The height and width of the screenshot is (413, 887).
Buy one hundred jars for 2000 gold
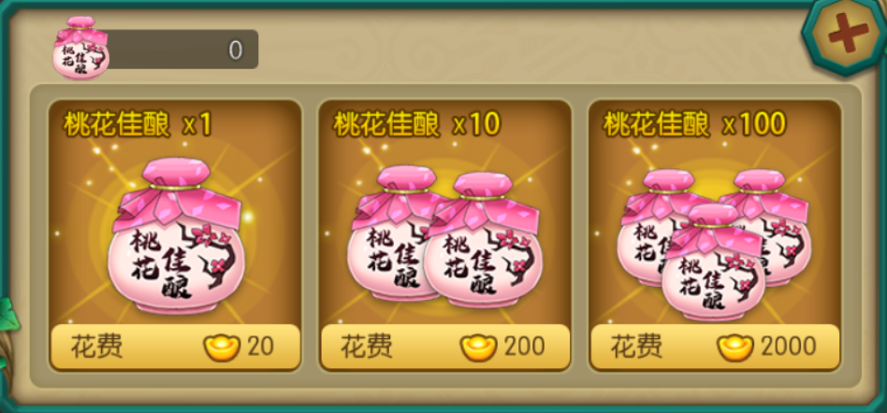coord(715,347)
